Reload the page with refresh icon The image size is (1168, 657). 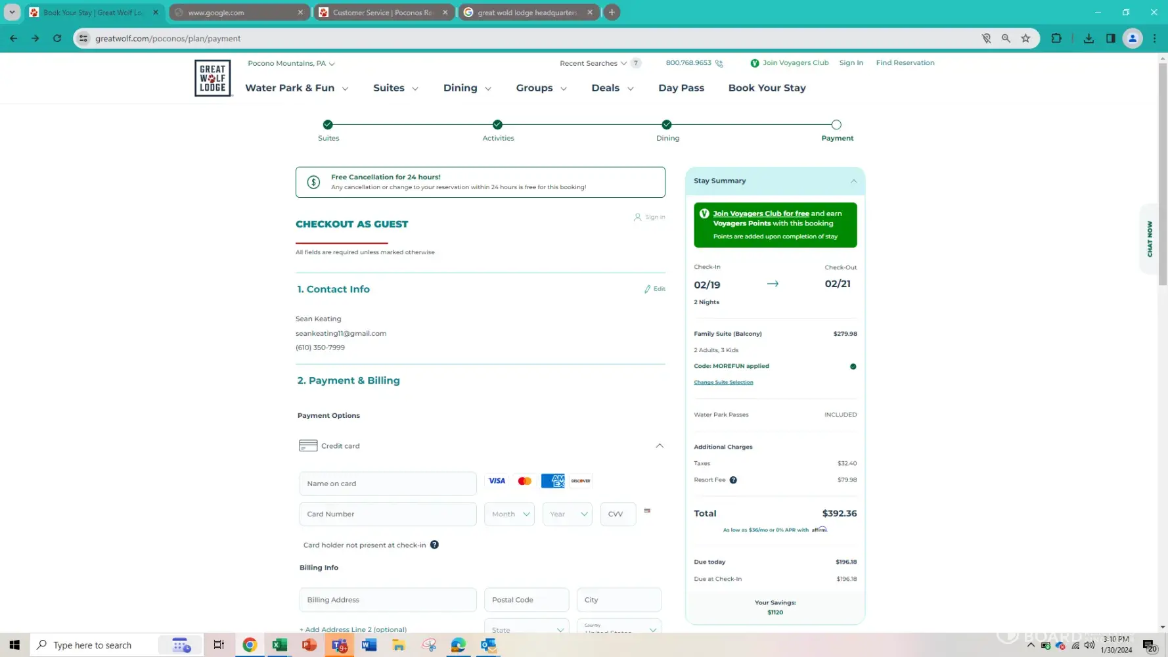[x=57, y=39]
